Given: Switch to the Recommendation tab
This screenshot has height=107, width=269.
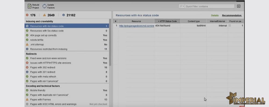Looking at the screenshot, I should coord(232,16).
